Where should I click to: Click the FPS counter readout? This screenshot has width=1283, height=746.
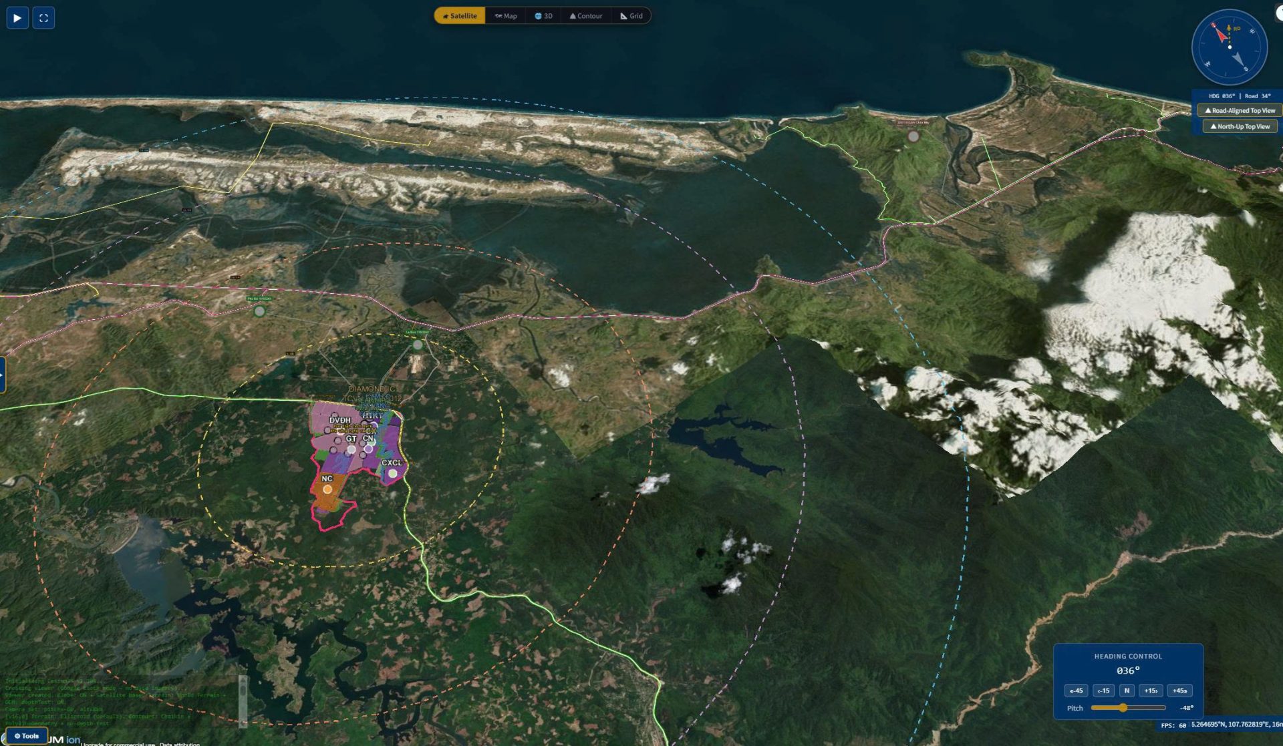click(x=1173, y=725)
